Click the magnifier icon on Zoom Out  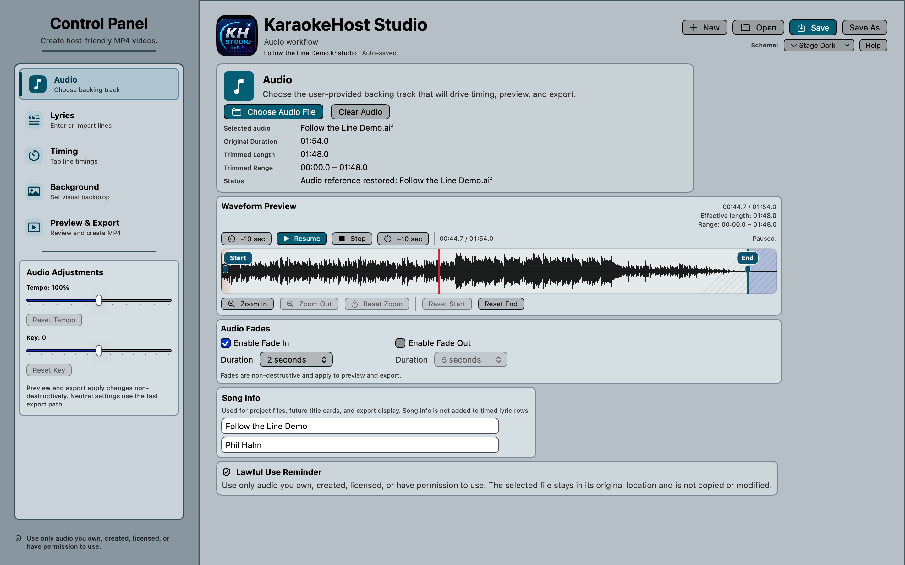point(290,304)
